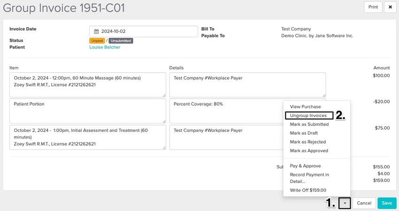Image resolution: width=399 pixels, height=211 pixels.
Task: Click the Print button
Action: (x=373, y=7)
